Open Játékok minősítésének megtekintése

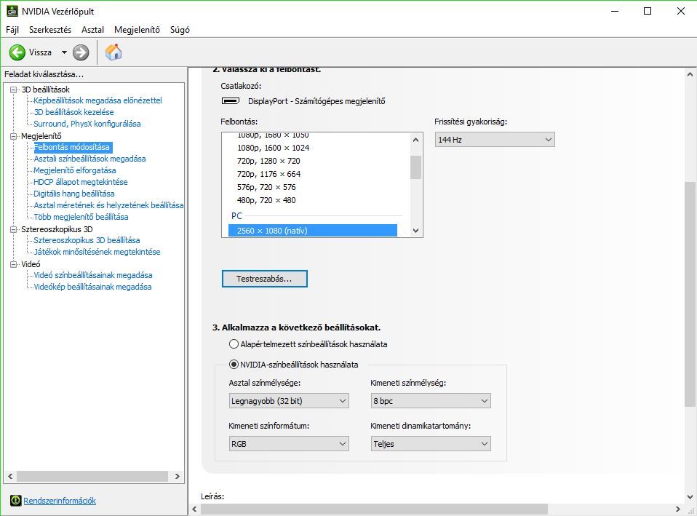pos(97,252)
